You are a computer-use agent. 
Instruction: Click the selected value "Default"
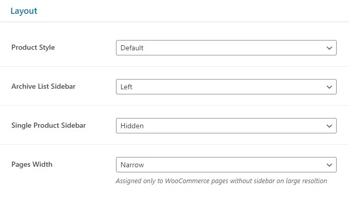132,48
